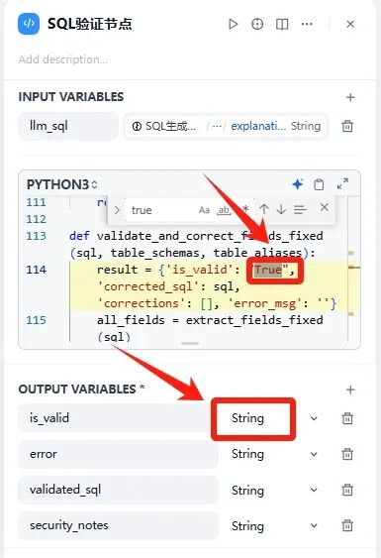Expand chevron for security_notes type
Image resolution: width=381 pixels, height=558 pixels.
tap(314, 525)
